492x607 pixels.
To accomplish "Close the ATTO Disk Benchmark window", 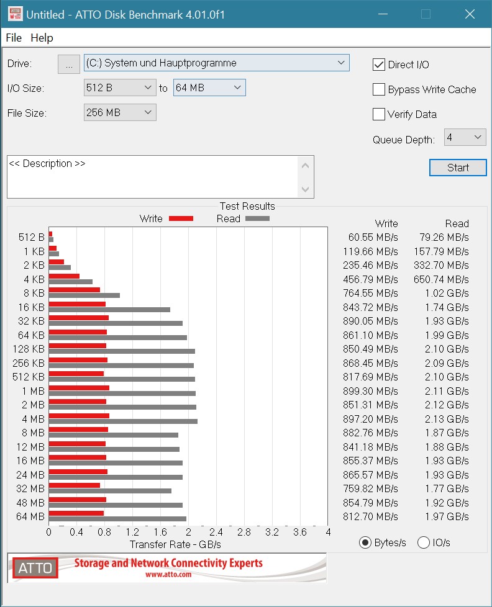I will click(470, 14).
